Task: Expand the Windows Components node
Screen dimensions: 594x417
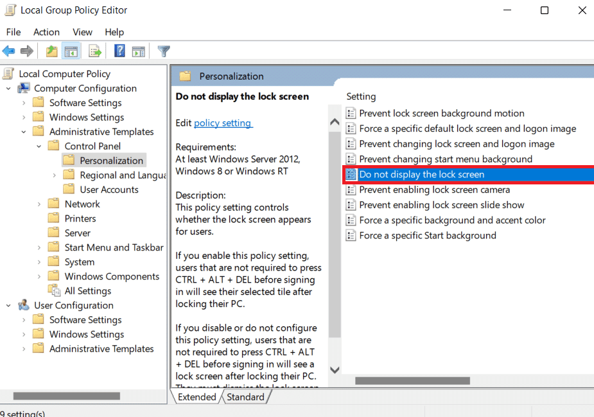Action: [39, 276]
